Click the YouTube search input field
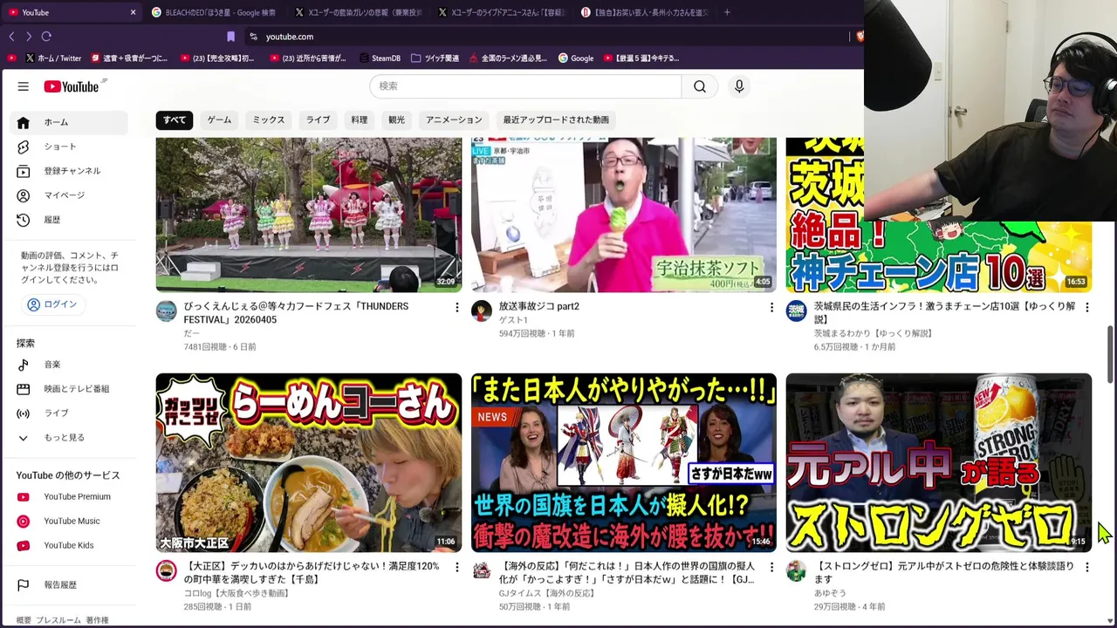1117x628 pixels. [525, 86]
